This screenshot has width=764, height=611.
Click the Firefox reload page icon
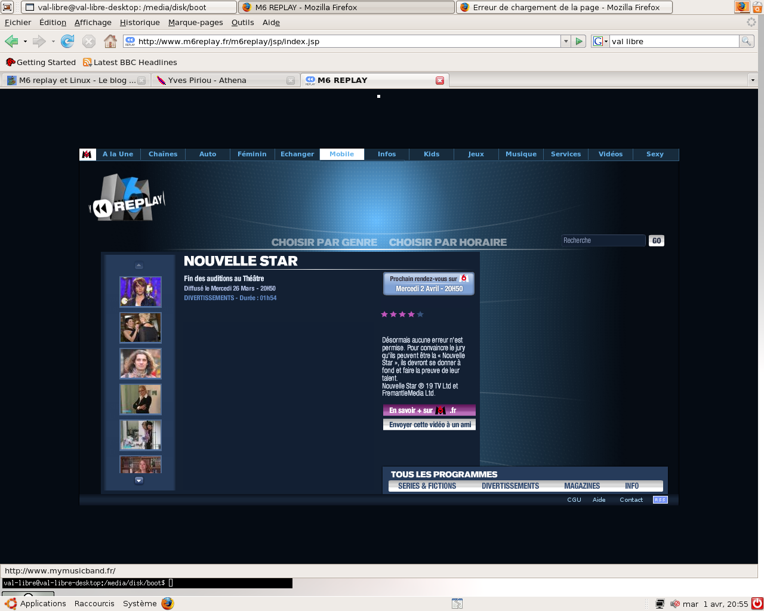(67, 41)
